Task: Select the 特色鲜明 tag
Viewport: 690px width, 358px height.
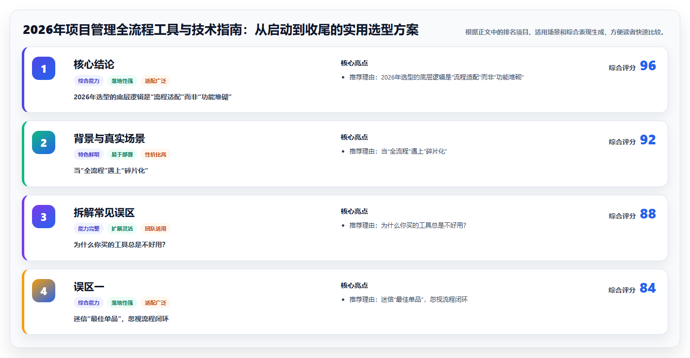Action: tap(89, 155)
